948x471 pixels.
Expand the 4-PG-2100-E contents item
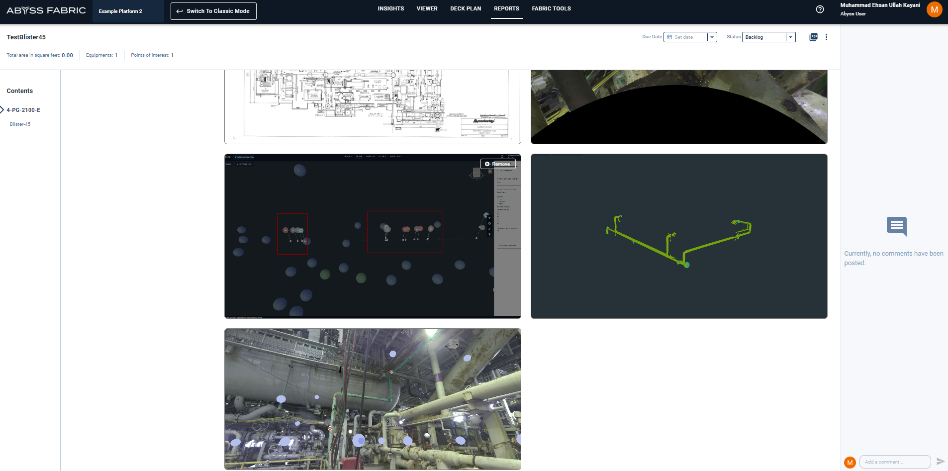(2, 110)
